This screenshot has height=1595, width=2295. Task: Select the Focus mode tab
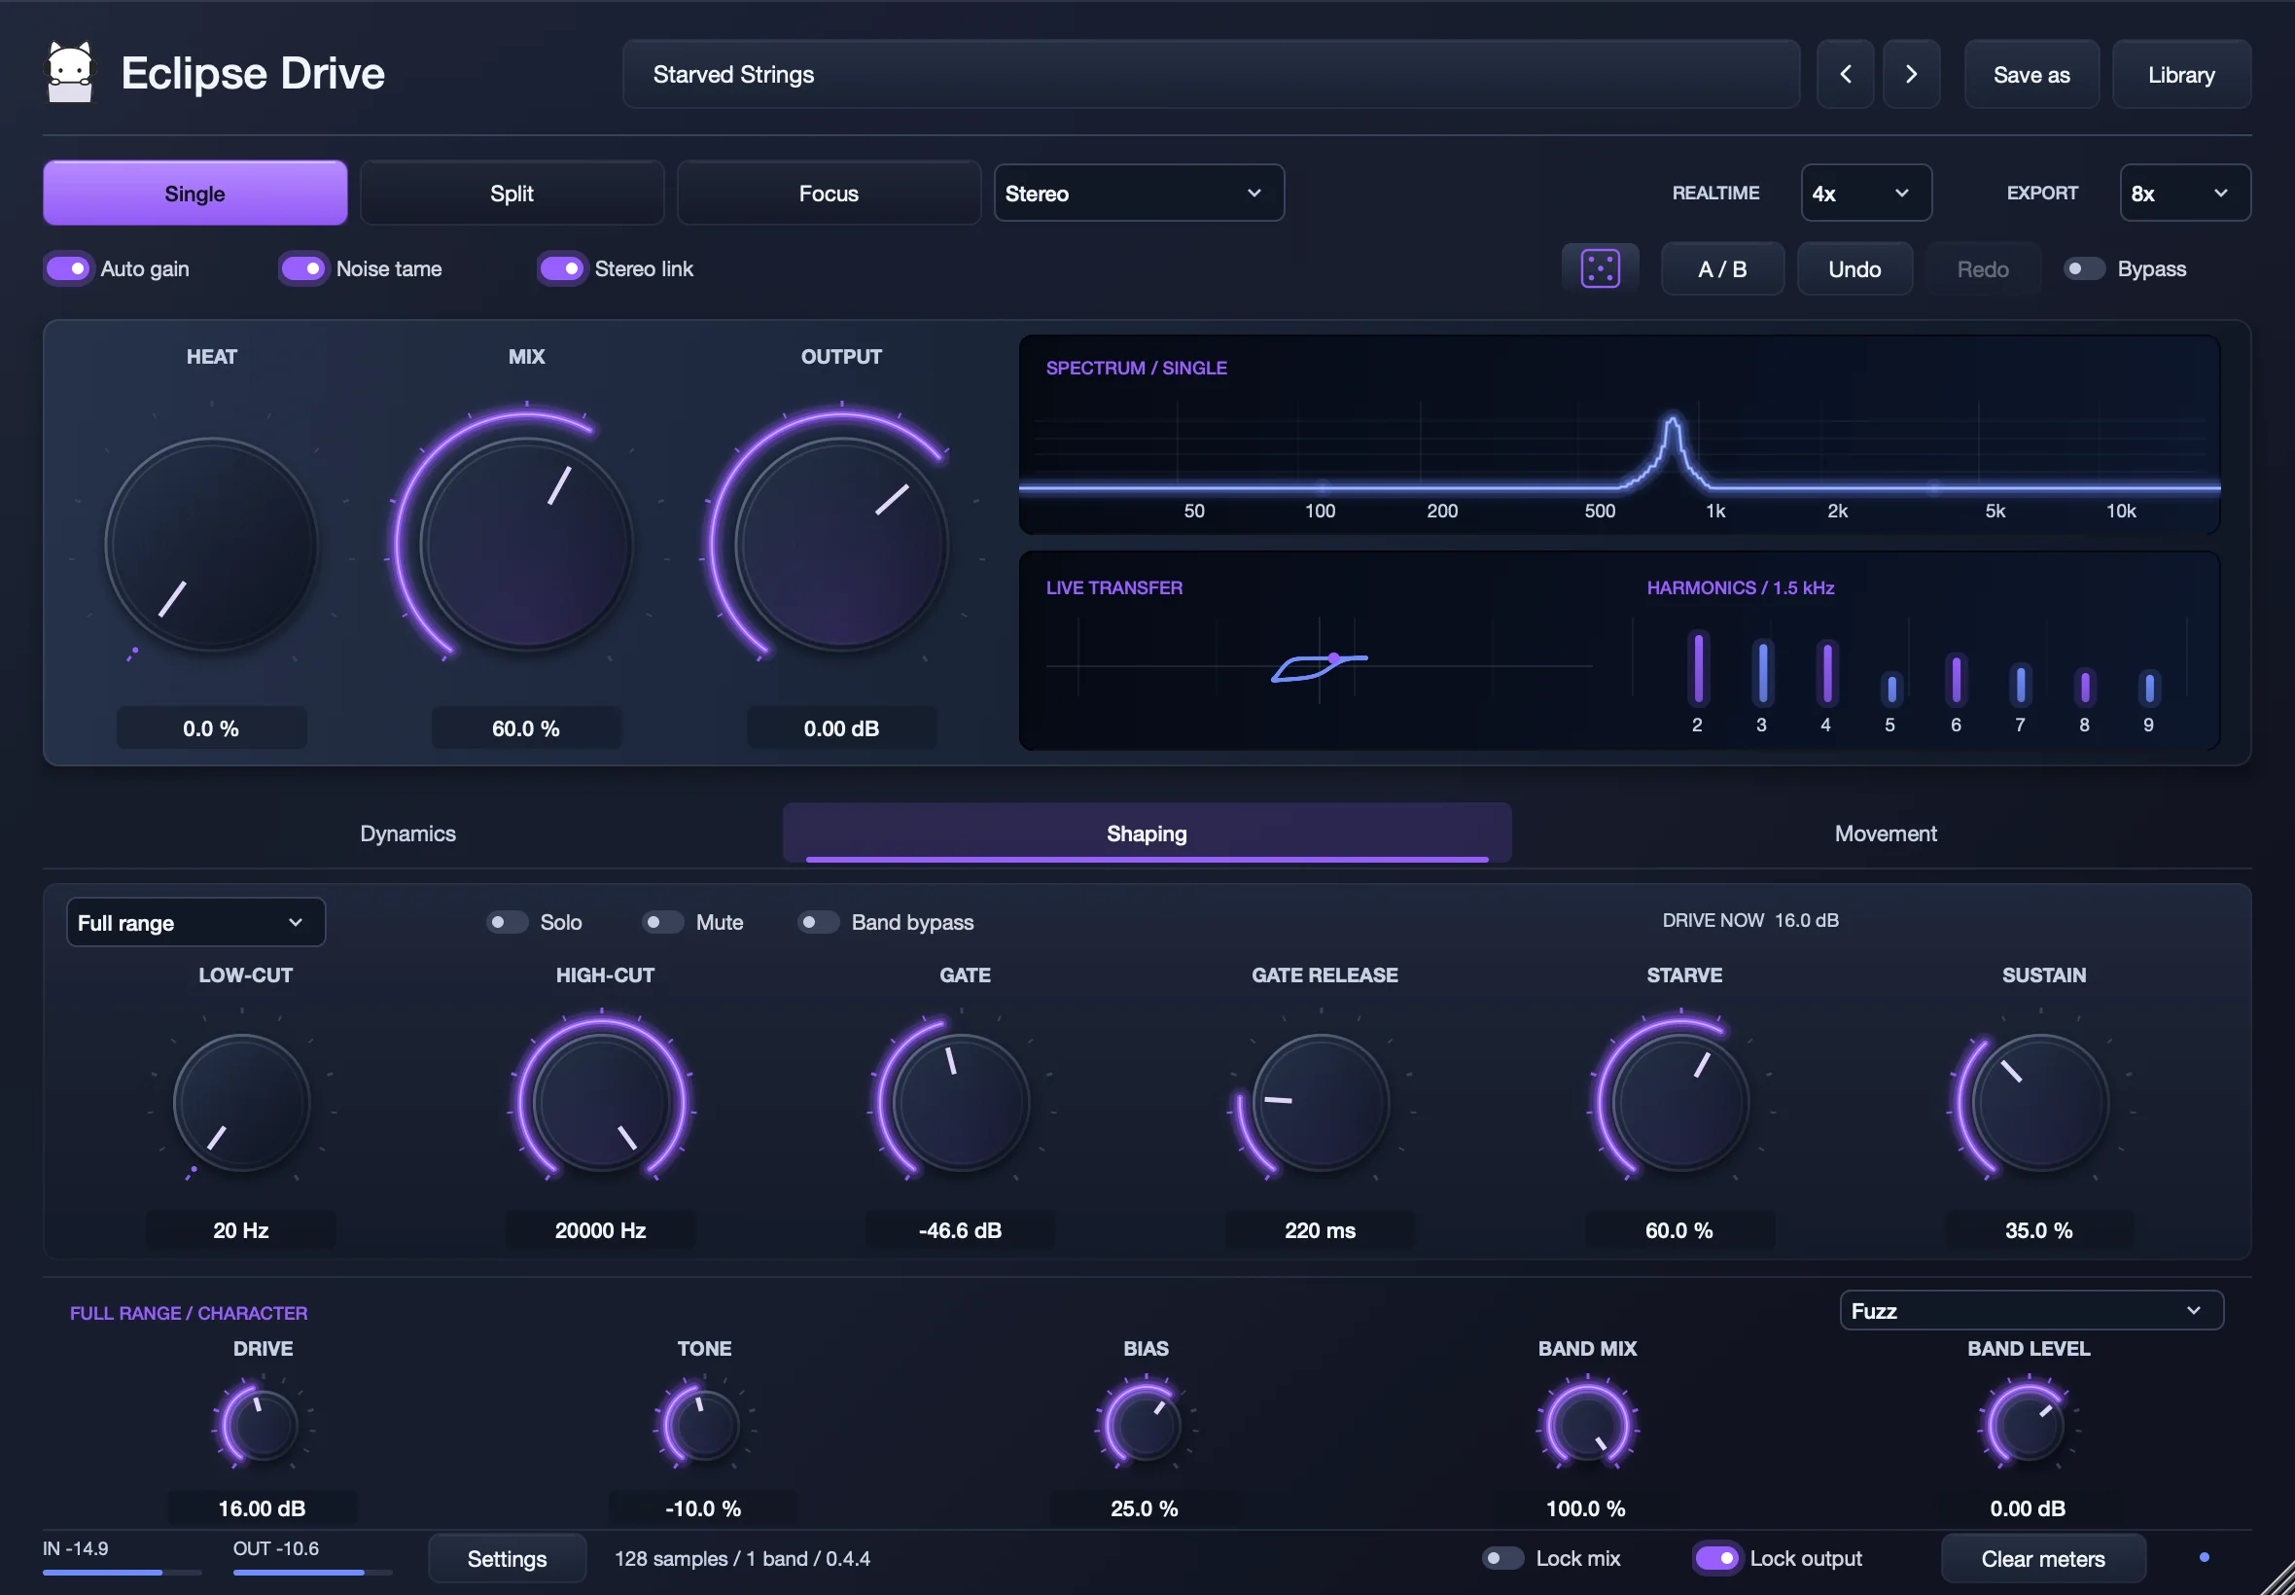(829, 193)
